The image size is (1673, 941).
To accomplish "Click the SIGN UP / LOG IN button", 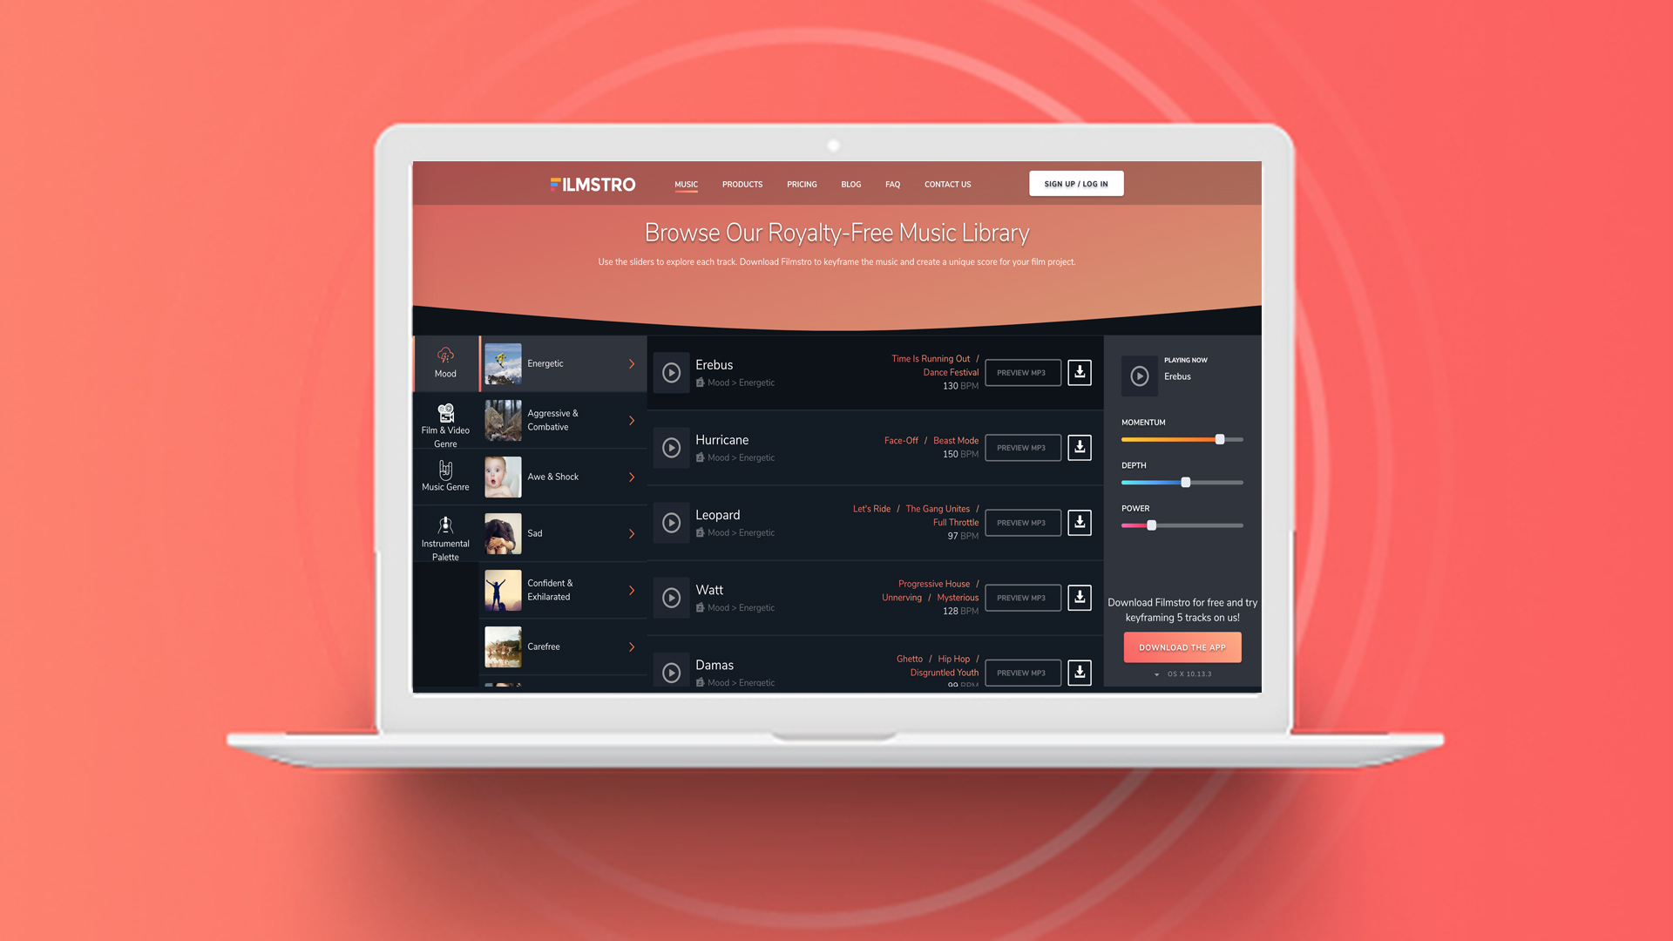I will 1075,184.
